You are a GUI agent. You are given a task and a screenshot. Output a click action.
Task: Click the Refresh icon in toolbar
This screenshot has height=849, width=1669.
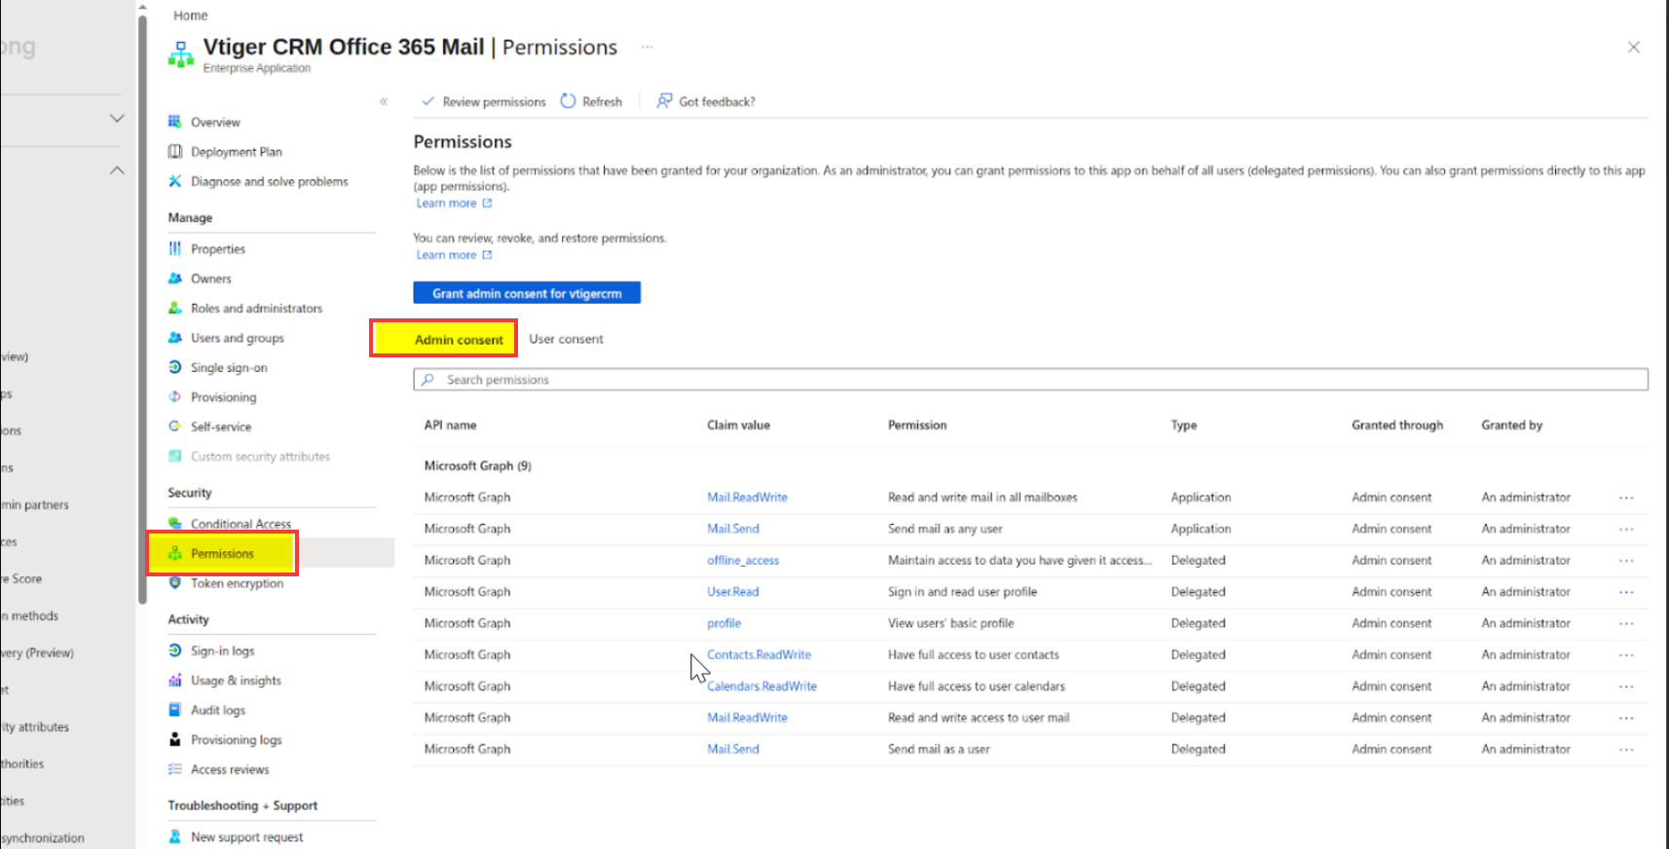pos(568,101)
